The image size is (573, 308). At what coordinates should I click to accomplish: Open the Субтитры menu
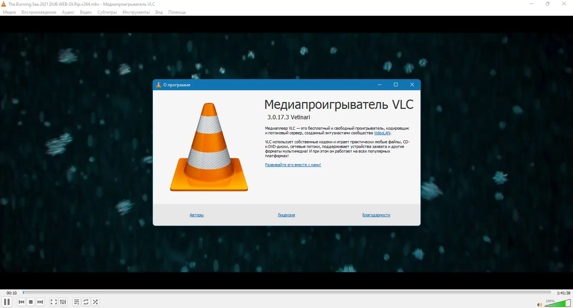point(107,12)
